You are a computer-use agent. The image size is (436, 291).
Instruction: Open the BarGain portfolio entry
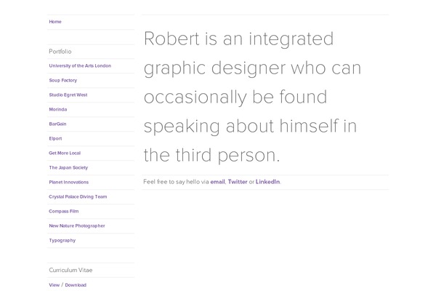(x=58, y=124)
